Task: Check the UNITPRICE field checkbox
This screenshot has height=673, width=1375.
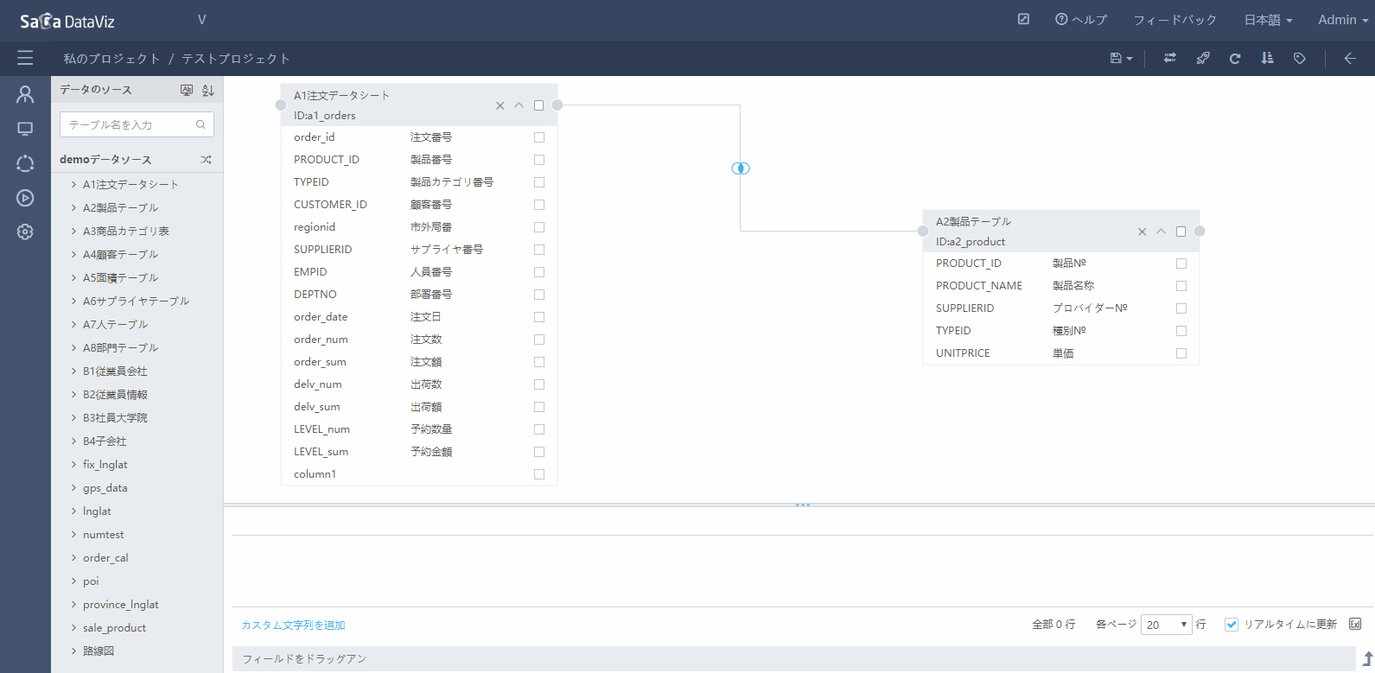Action: (x=1181, y=353)
